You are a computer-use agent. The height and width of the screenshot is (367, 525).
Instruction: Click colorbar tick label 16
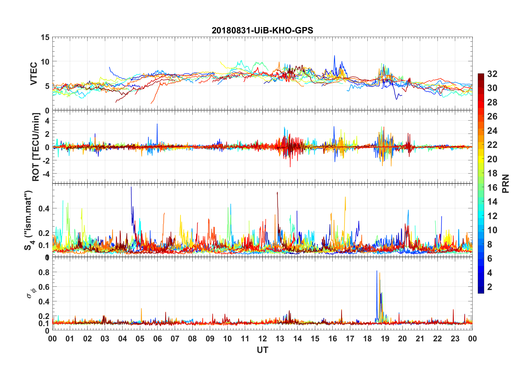[492, 188]
